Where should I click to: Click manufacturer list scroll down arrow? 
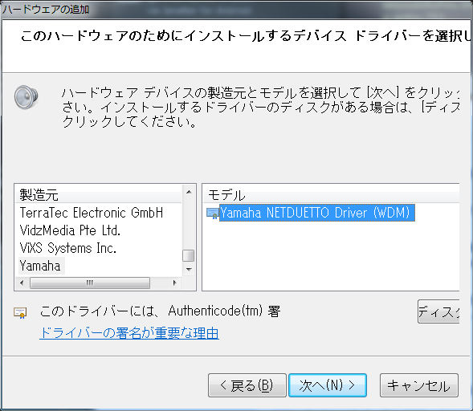click(190, 269)
